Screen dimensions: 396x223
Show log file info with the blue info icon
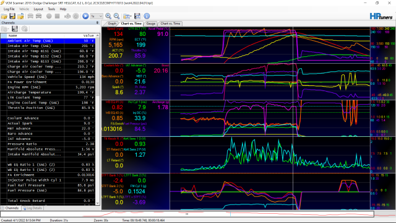tap(147, 16)
